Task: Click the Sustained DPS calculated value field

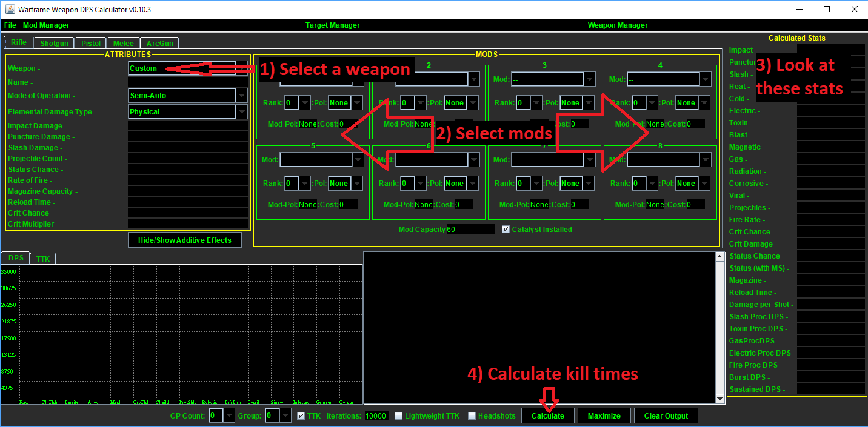Action: click(x=830, y=389)
